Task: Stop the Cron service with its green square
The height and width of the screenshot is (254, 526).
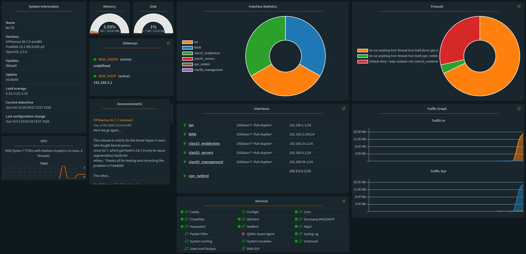Action: click(296, 212)
